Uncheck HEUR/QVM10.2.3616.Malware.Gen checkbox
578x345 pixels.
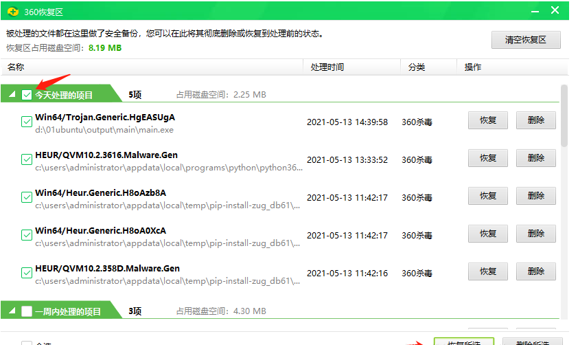coord(27,159)
